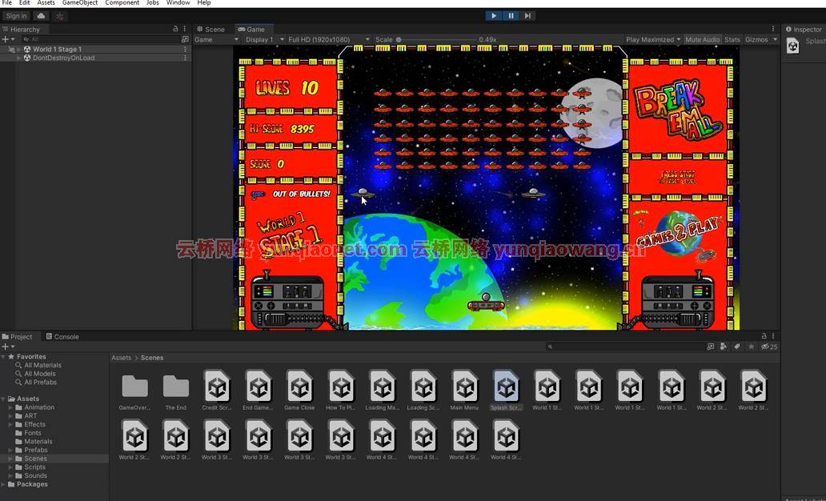Toggle the Project panel lock icon
This screenshot has width=826, height=501.
pyautogui.click(x=764, y=336)
